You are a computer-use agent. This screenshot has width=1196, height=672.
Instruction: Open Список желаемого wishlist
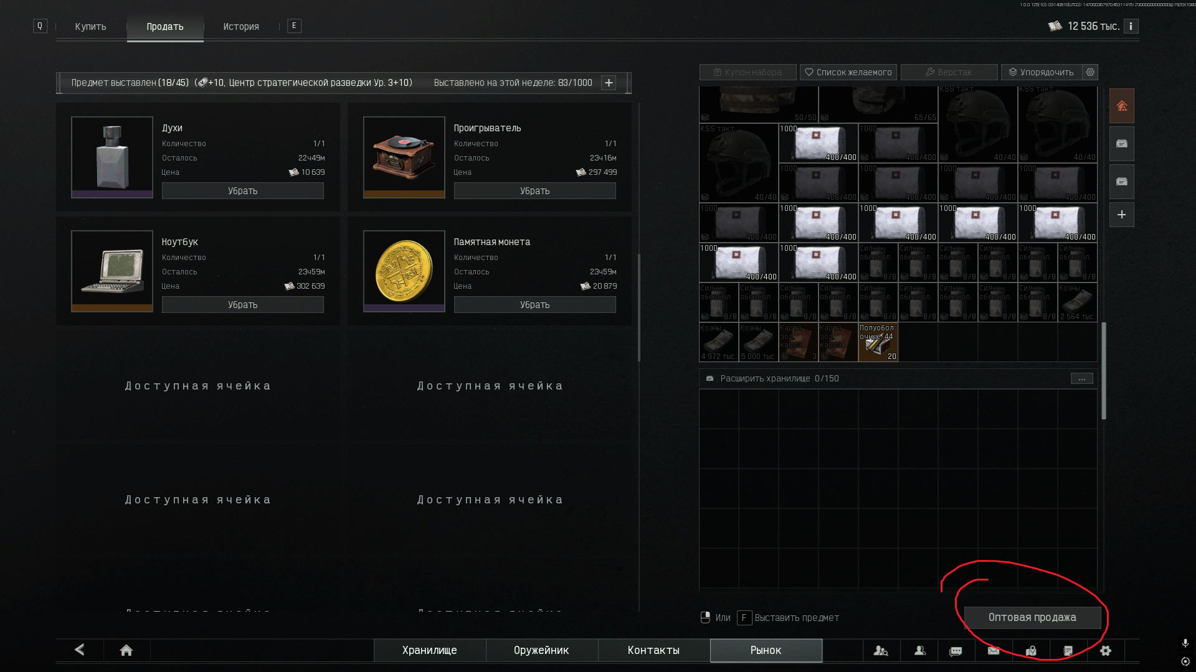pyautogui.click(x=848, y=72)
